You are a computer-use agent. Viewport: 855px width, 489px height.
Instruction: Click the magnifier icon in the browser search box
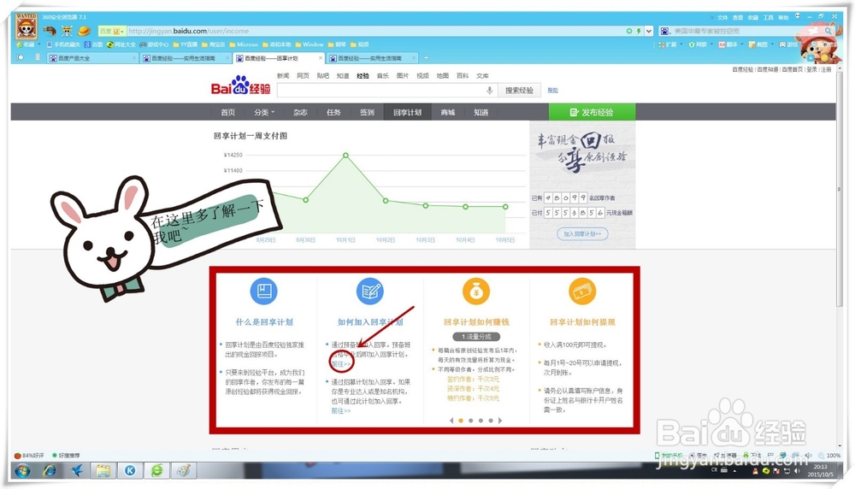[x=828, y=31]
